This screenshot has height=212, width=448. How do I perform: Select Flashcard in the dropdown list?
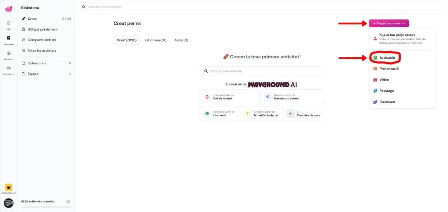387,102
